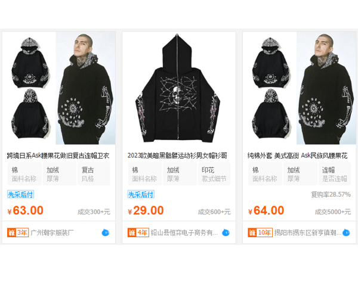Open the first paisley hoodie product image
The height and width of the screenshot is (286, 358).
(58, 88)
